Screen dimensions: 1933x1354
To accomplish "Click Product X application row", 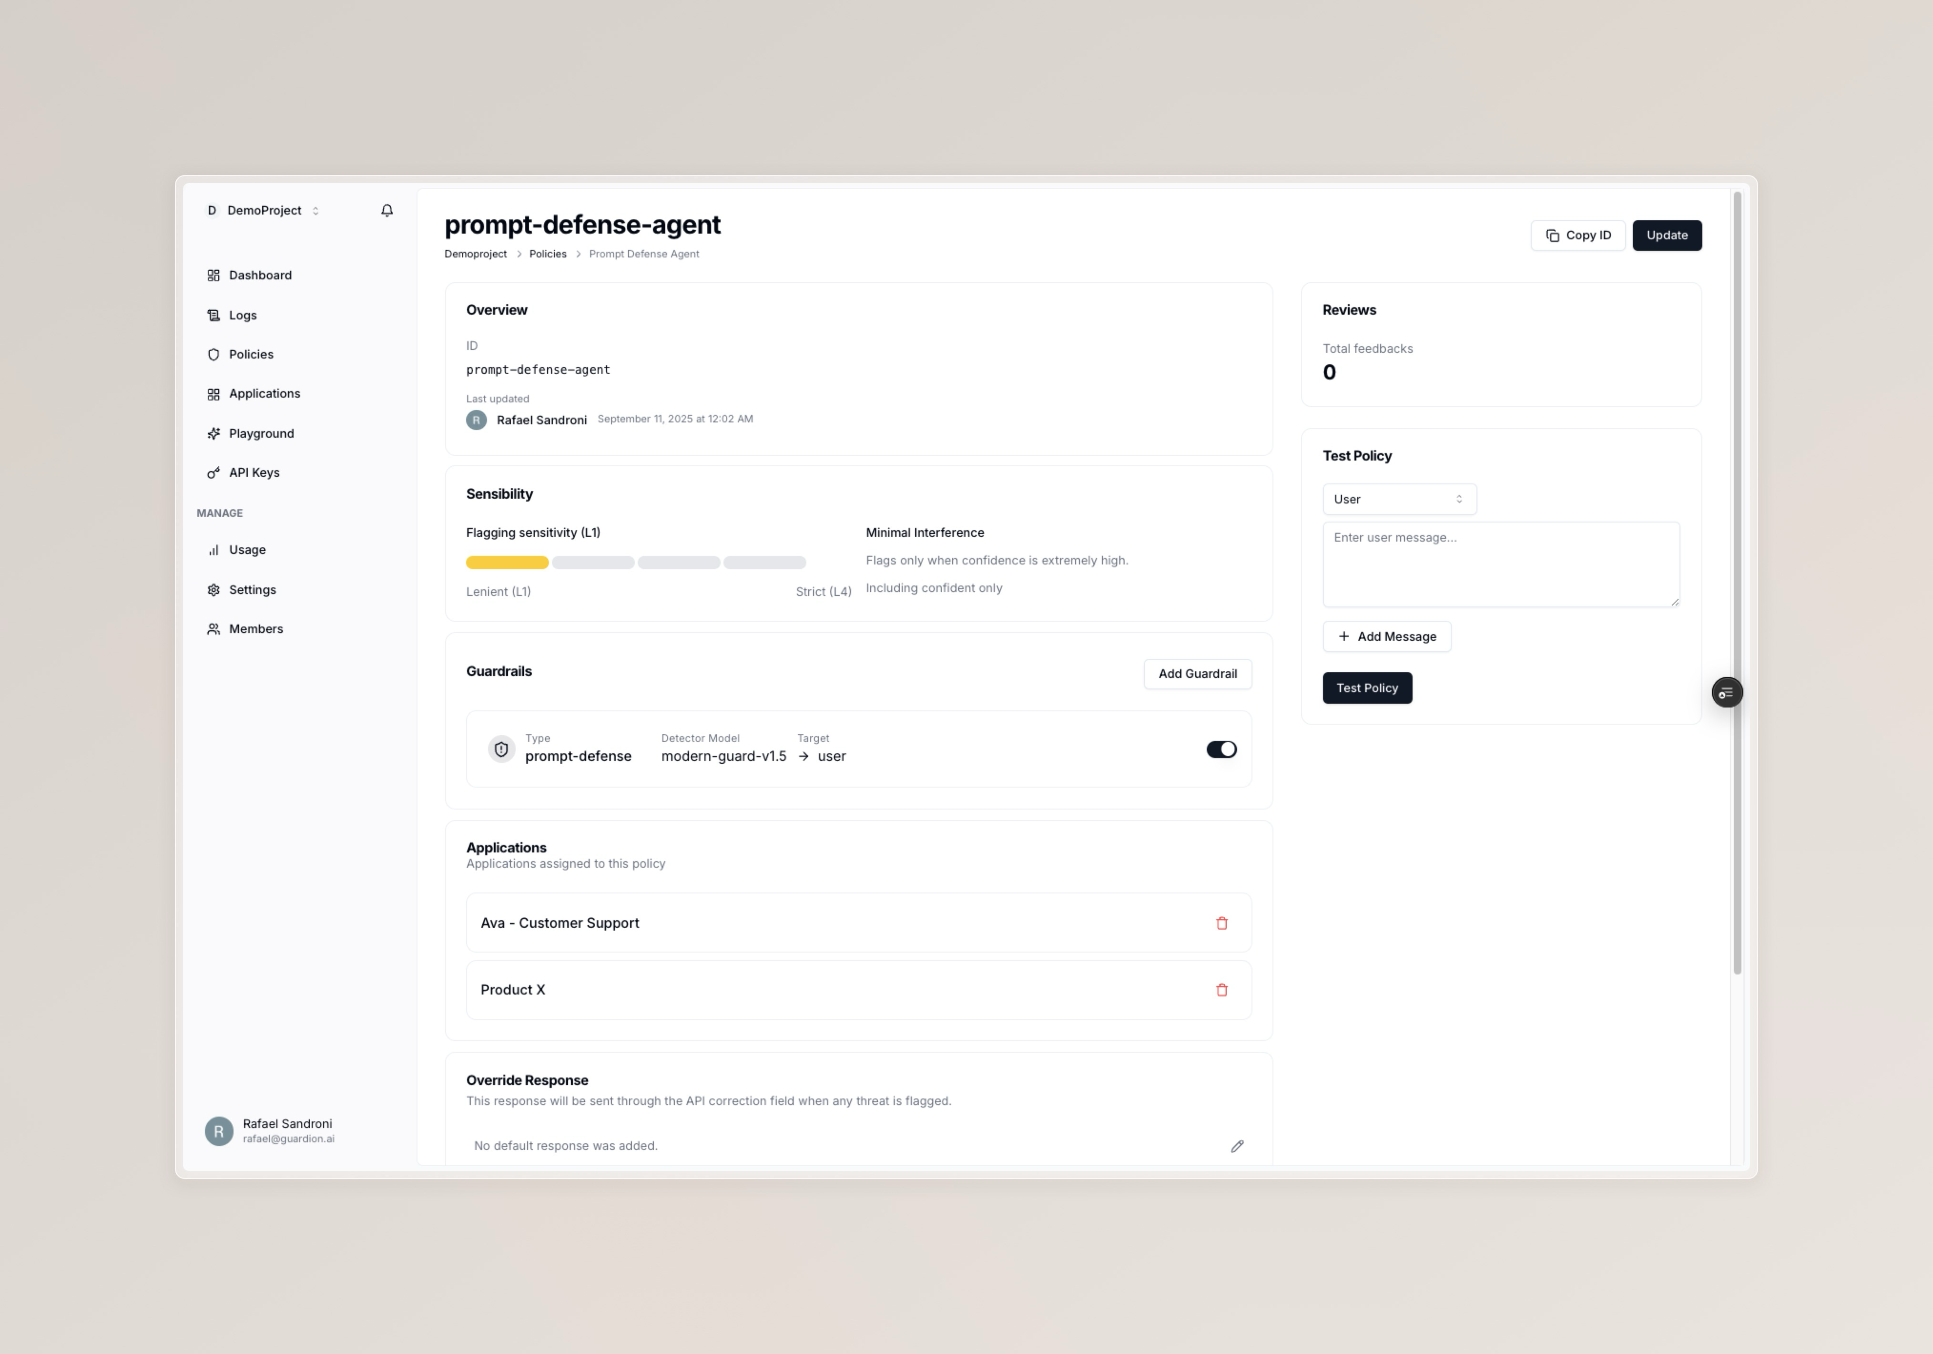I will pos(859,990).
